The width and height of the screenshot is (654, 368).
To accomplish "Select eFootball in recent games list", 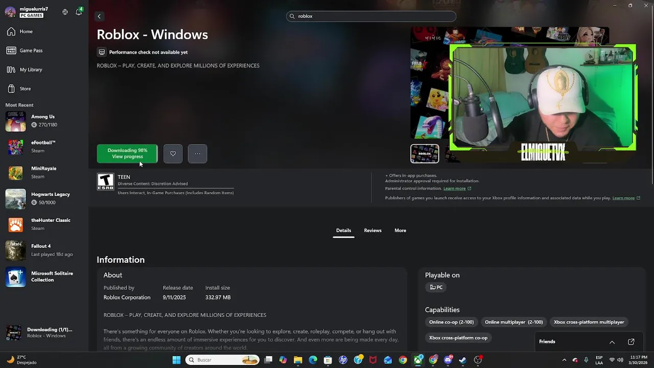I will tap(44, 147).
